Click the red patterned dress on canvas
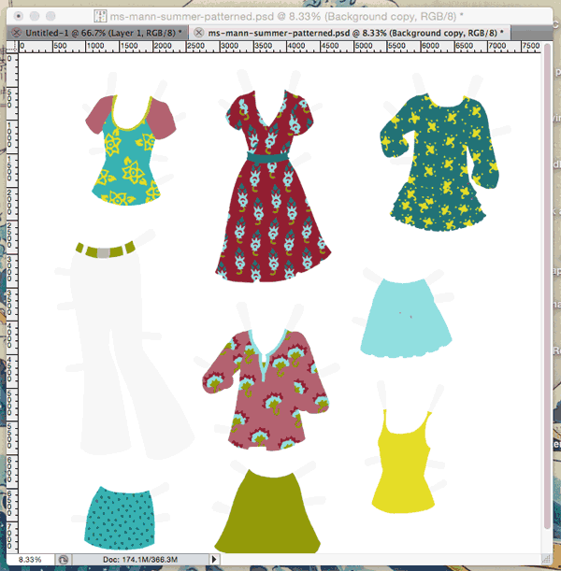 tap(272, 186)
